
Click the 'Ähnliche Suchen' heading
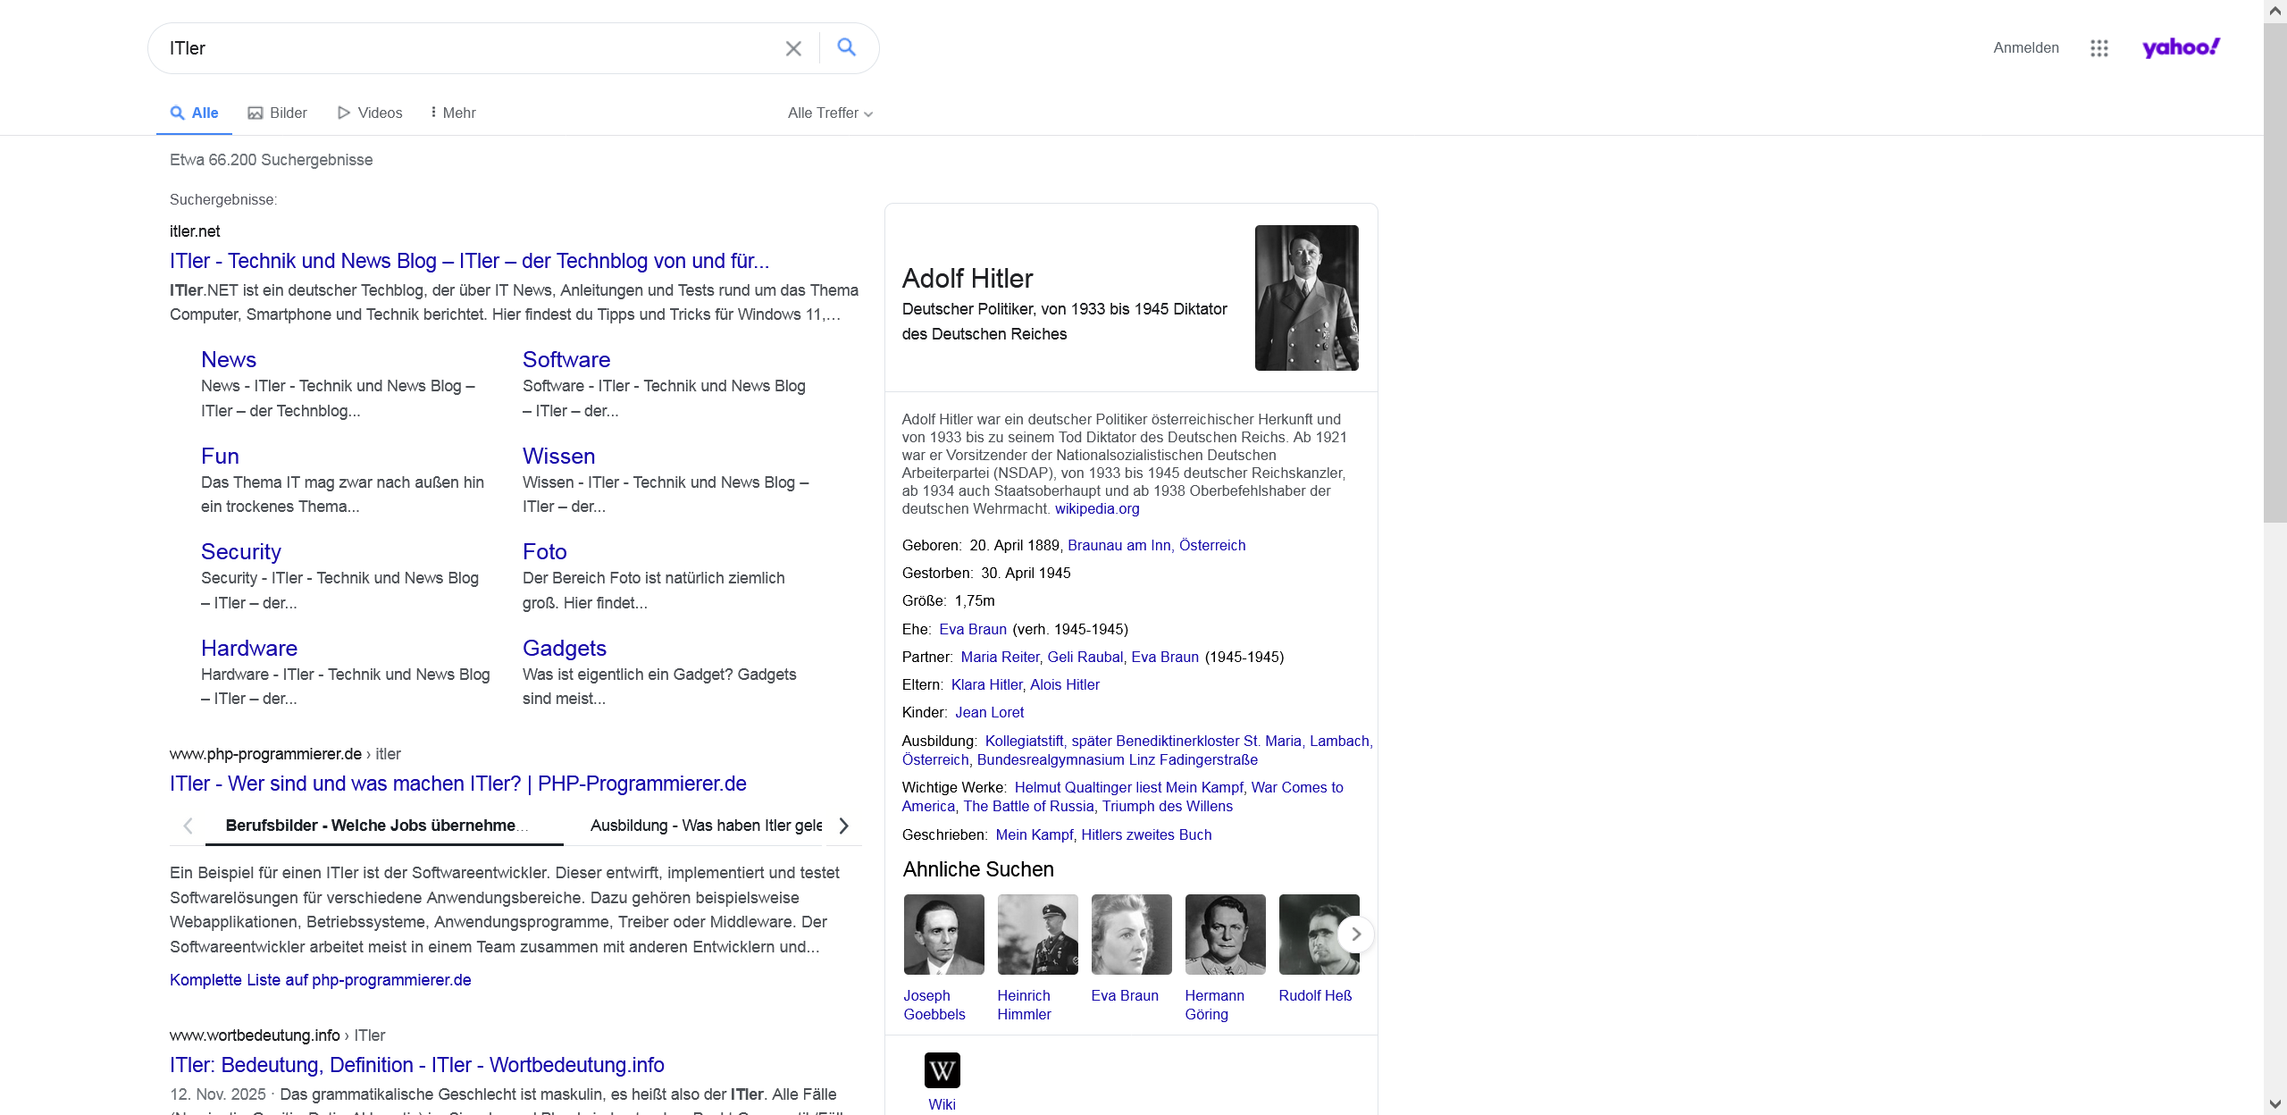point(978,869)
